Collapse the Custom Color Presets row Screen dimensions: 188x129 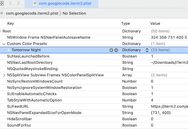click(4, 44)
